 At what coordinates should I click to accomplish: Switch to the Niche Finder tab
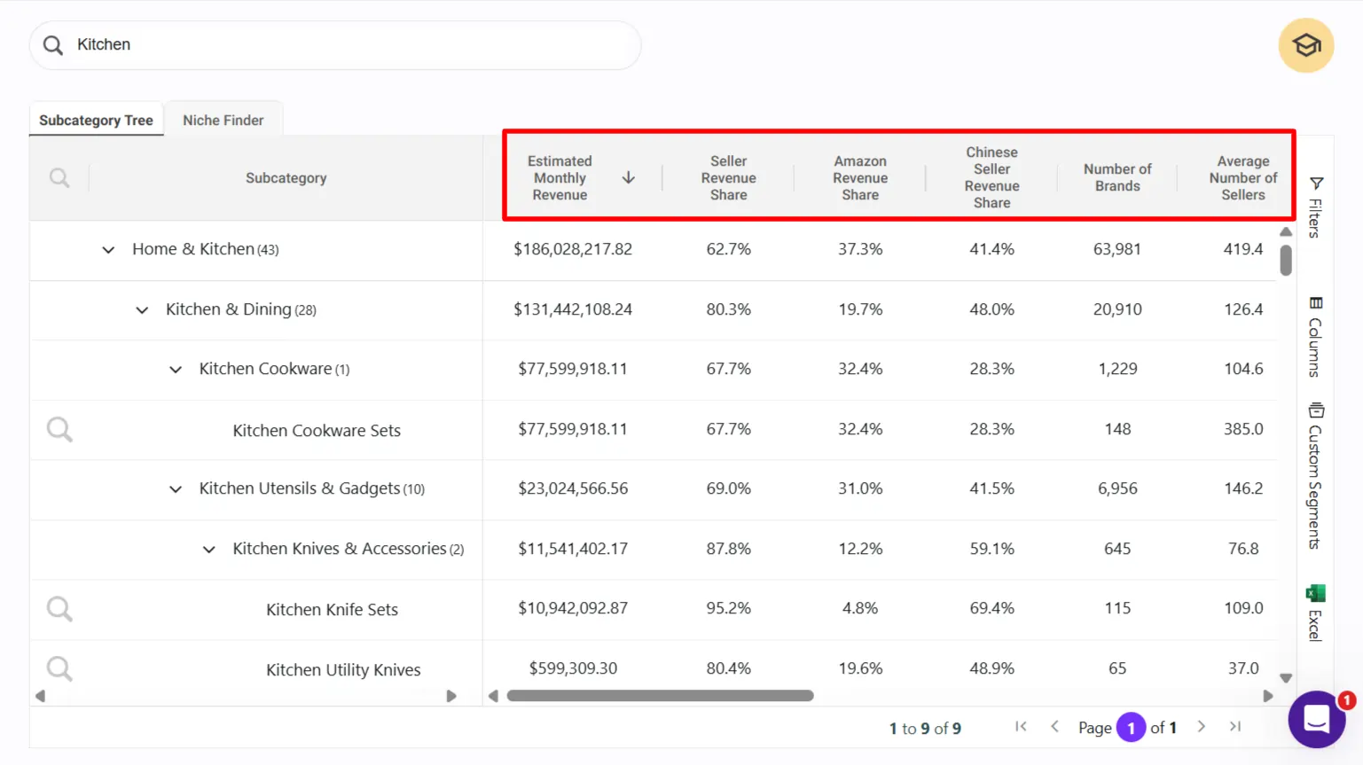click(x=223, y=119)
